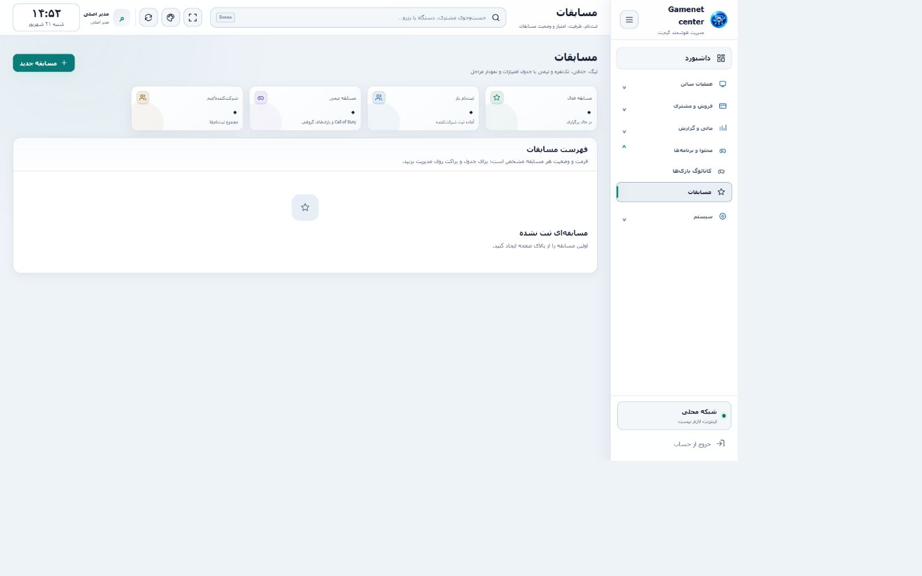The height and width of the screenshot is (576, 922).
Task: Collapse the محتوا و برنامه‌ها section chevron
Action: pos(624,147)
